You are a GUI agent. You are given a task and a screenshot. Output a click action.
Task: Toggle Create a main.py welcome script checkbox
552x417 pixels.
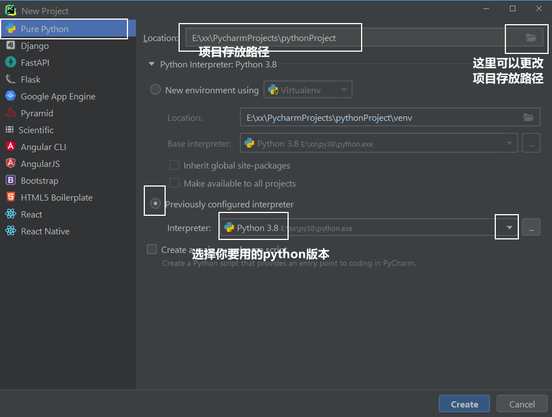(152, 250)
